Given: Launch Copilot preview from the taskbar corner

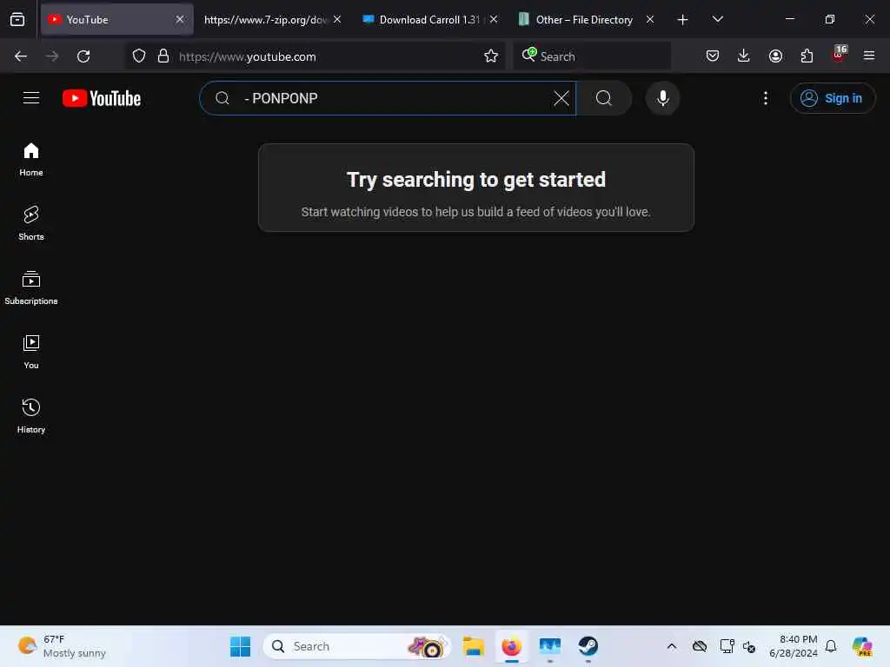Looking at the screenshot, I should [863, 646].
